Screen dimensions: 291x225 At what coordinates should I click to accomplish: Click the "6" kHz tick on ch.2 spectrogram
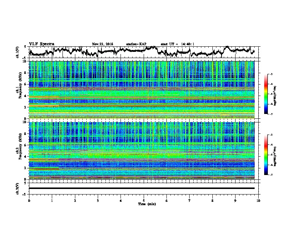(26, 145)
